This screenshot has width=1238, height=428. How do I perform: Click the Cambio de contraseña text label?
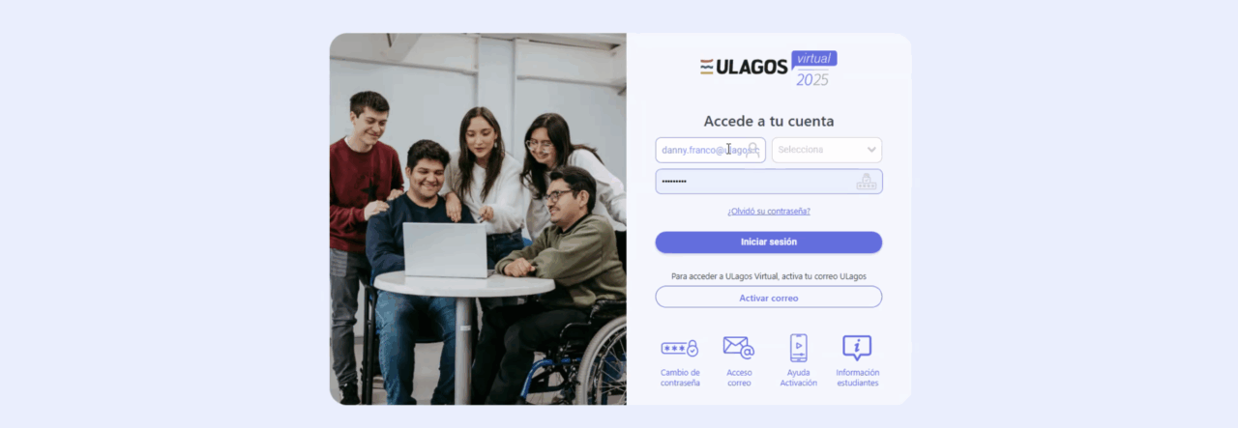[680, 378]
